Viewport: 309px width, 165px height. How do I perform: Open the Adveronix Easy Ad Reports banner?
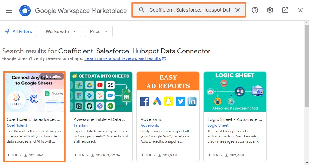pyautogui.click(x=168, y=92)
